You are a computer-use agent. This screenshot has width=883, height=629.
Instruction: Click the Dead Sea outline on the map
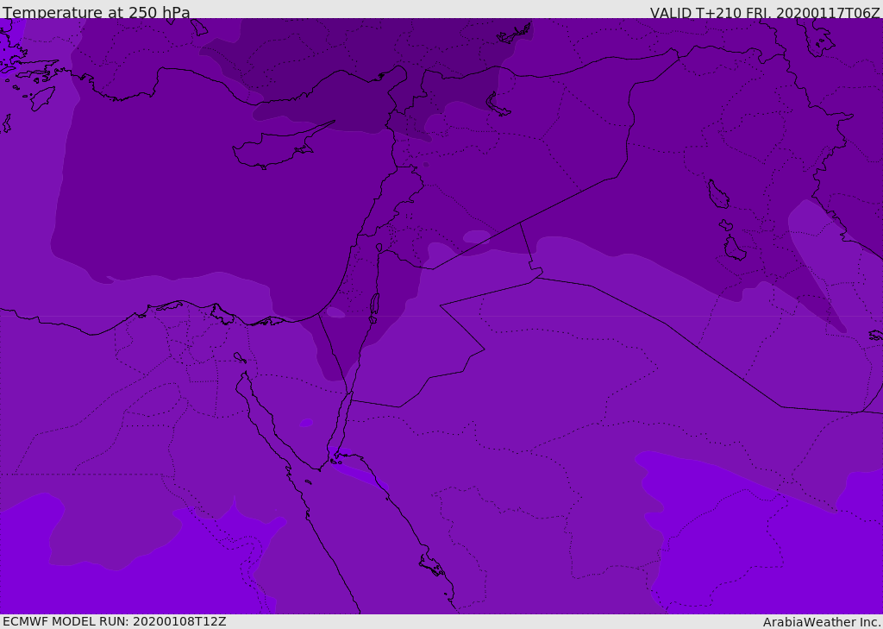[x=374, y=308]
